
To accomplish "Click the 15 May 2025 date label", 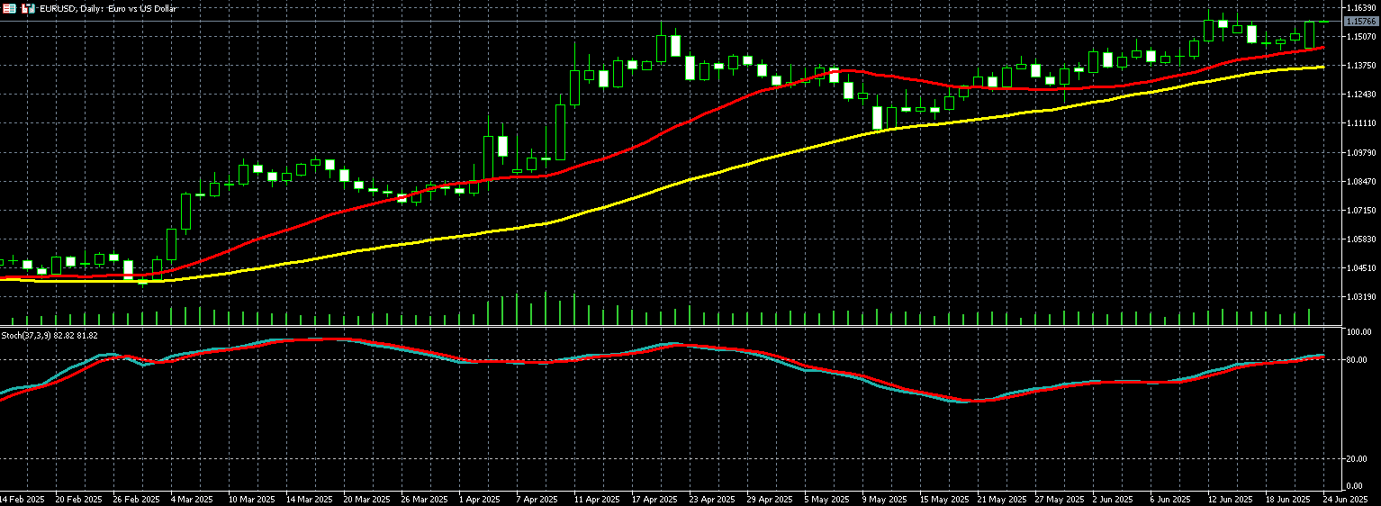I will [944, 499].
